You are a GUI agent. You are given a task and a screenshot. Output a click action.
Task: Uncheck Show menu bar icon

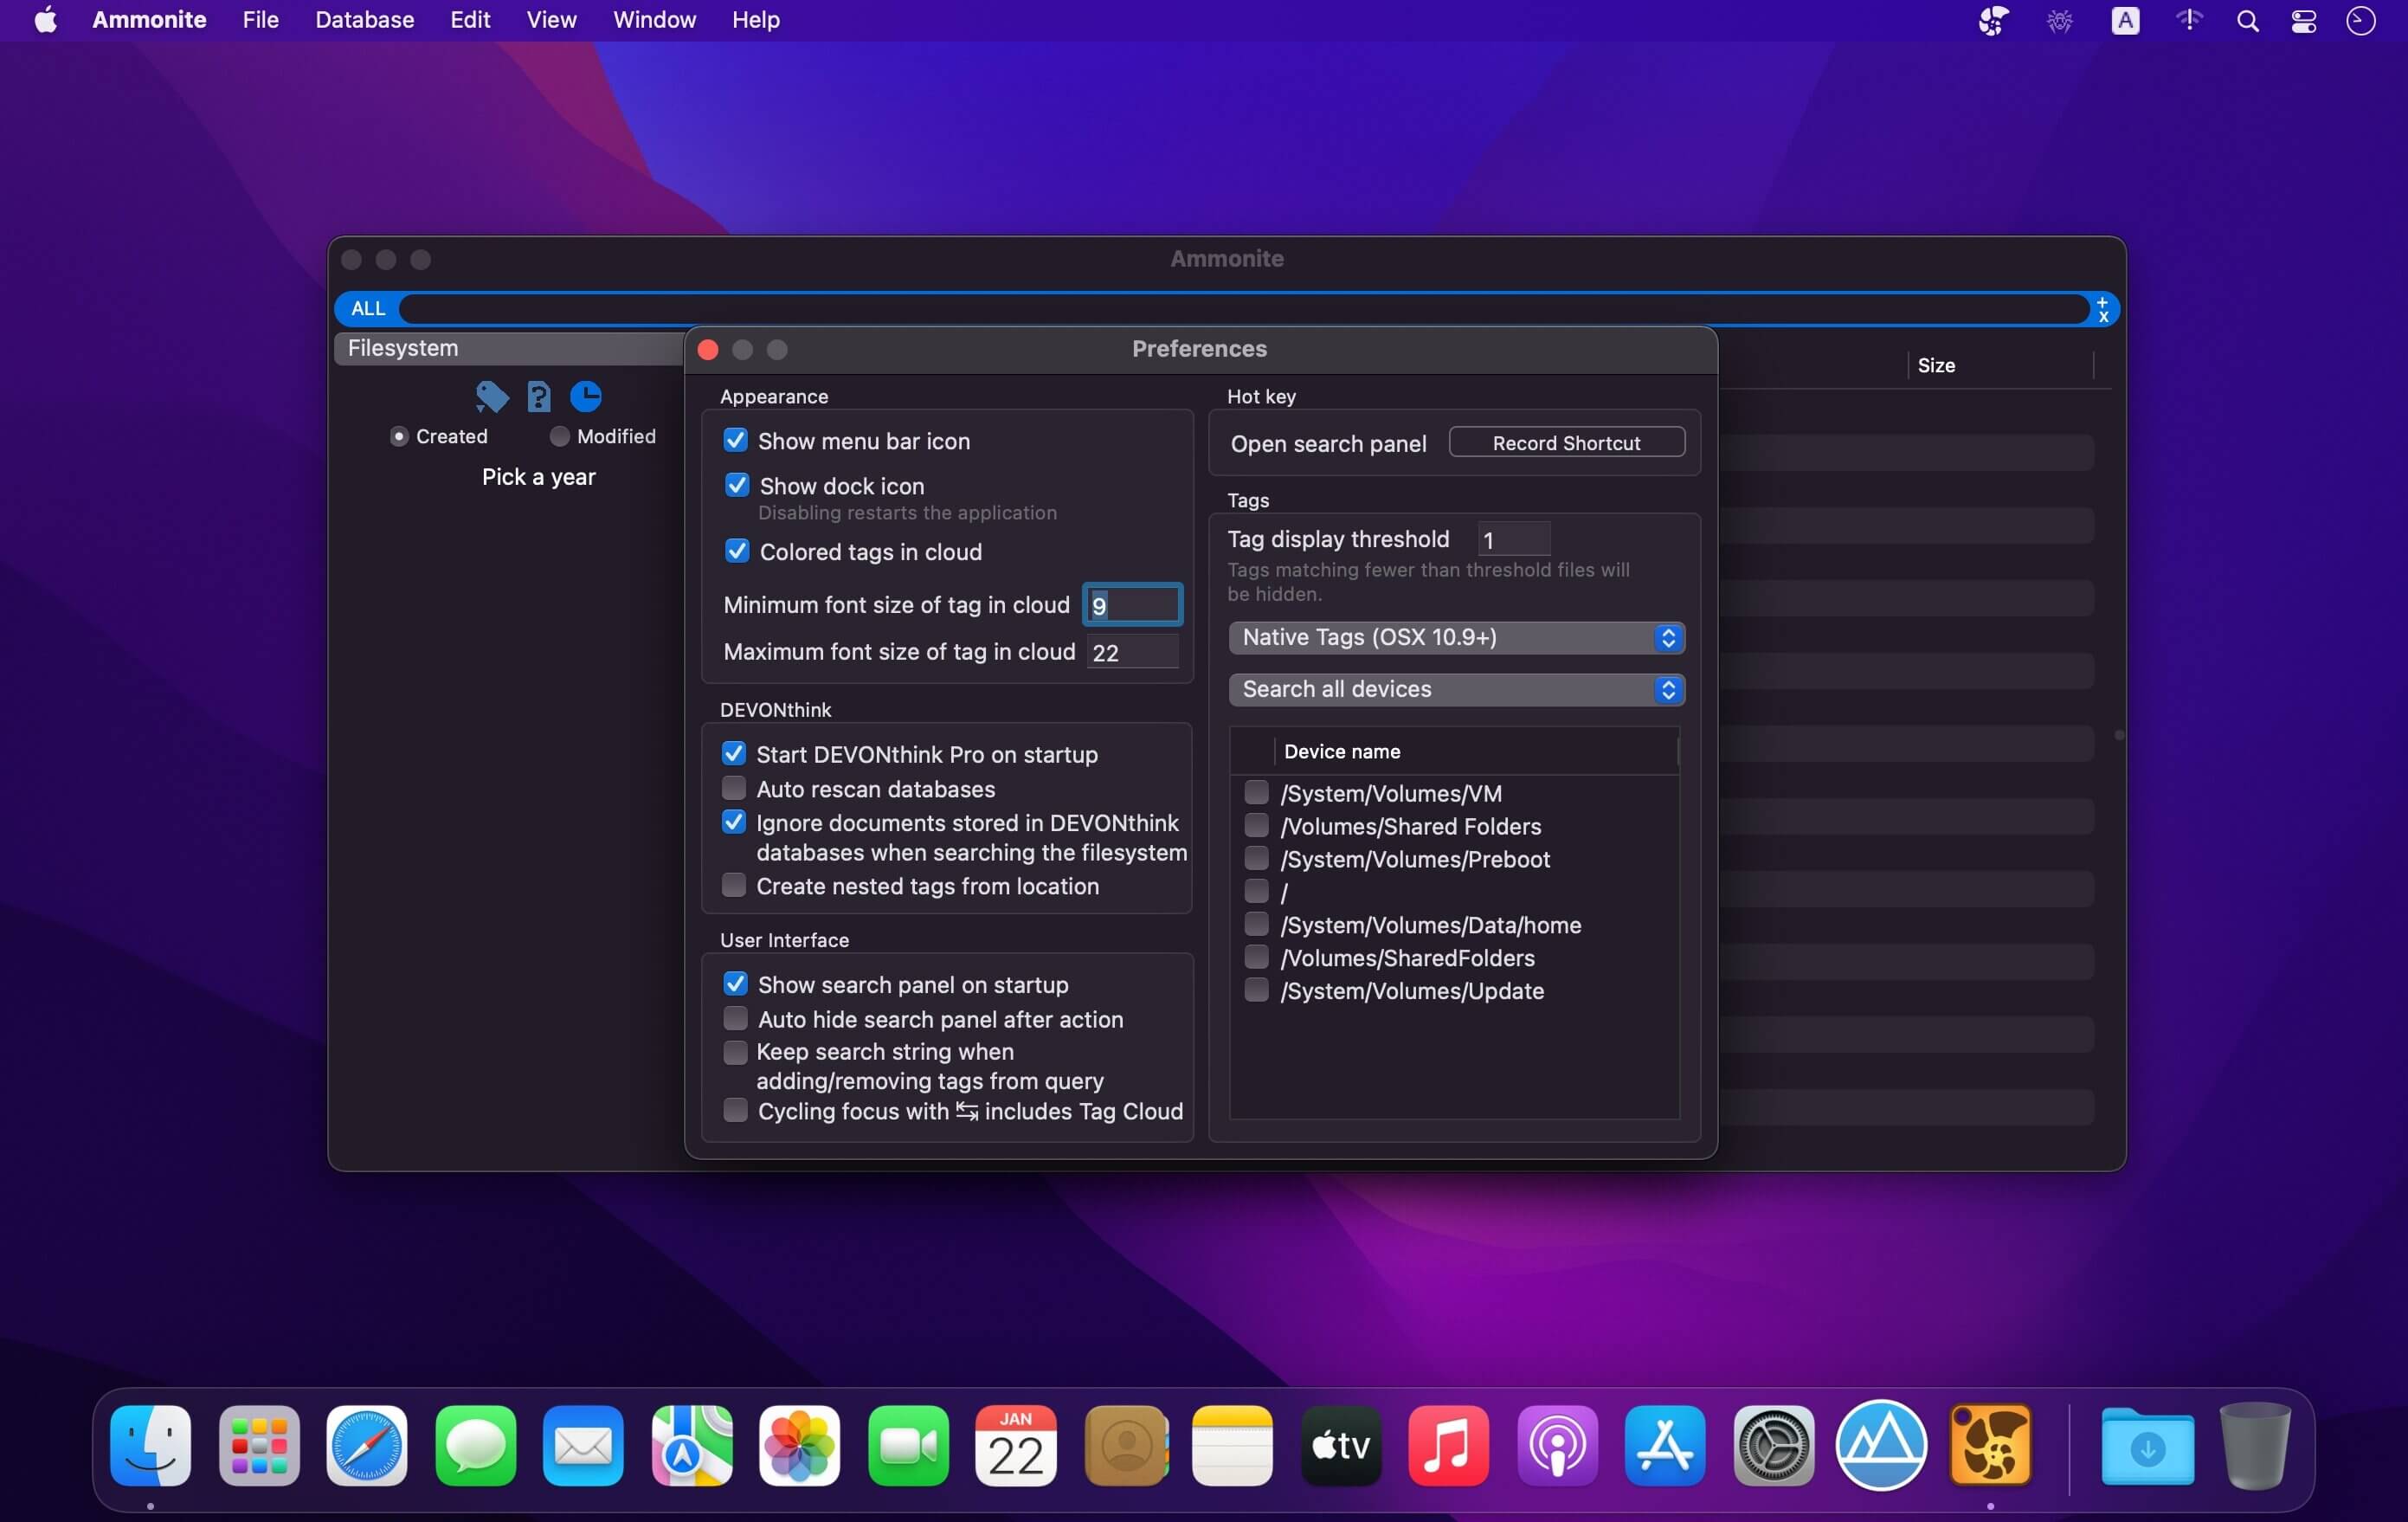point(736,440)
